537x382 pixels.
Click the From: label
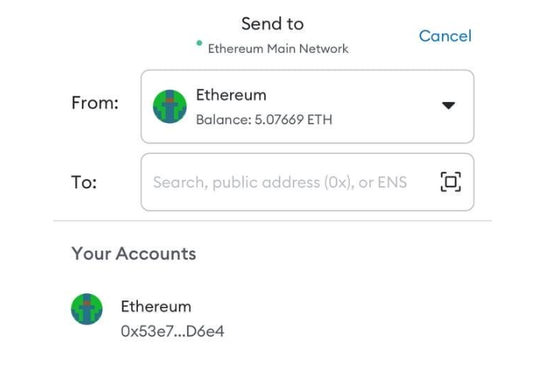point(94,103)
